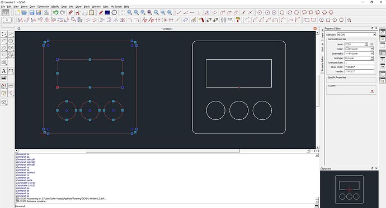Save the drawing with the floppy disk icon
386x208 pixels.
coord(32,12)
